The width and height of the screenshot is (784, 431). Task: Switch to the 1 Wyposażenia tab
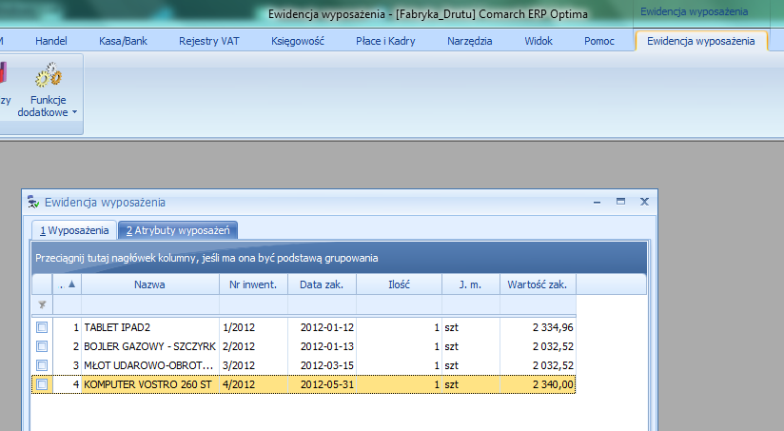[74, 230]
